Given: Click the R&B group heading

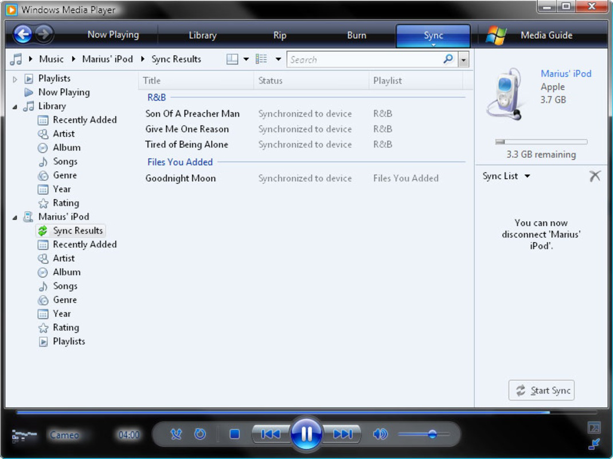Looking at the screenshot, I should click(157, 98).
